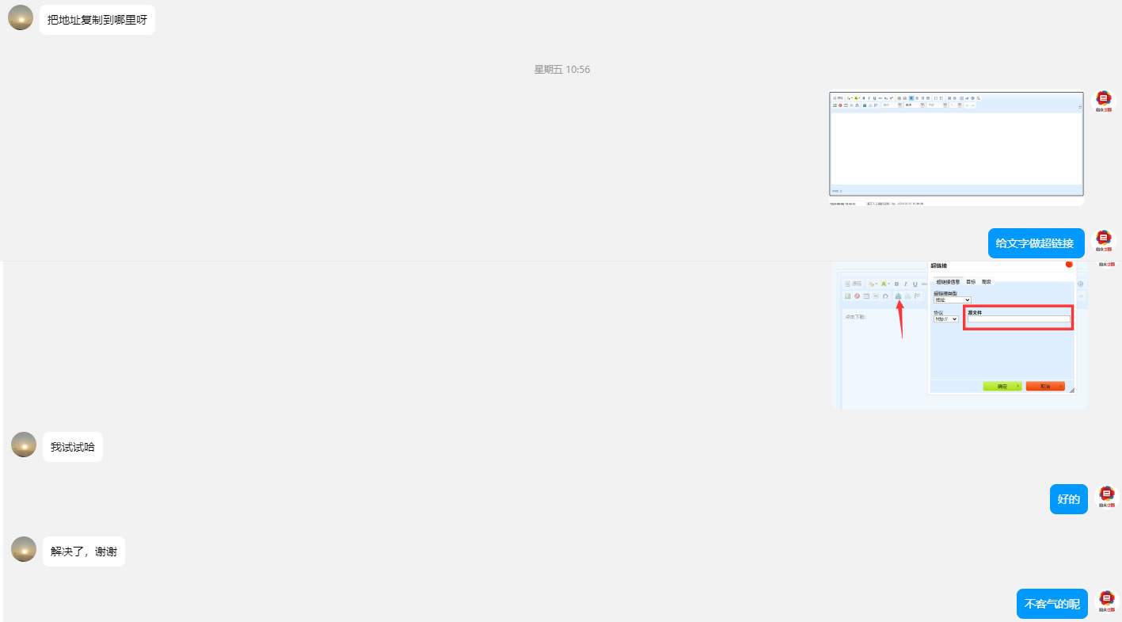
Task: Click the sender avatar beside 给文字做超链接
Action: click(x=1105, y=240)
